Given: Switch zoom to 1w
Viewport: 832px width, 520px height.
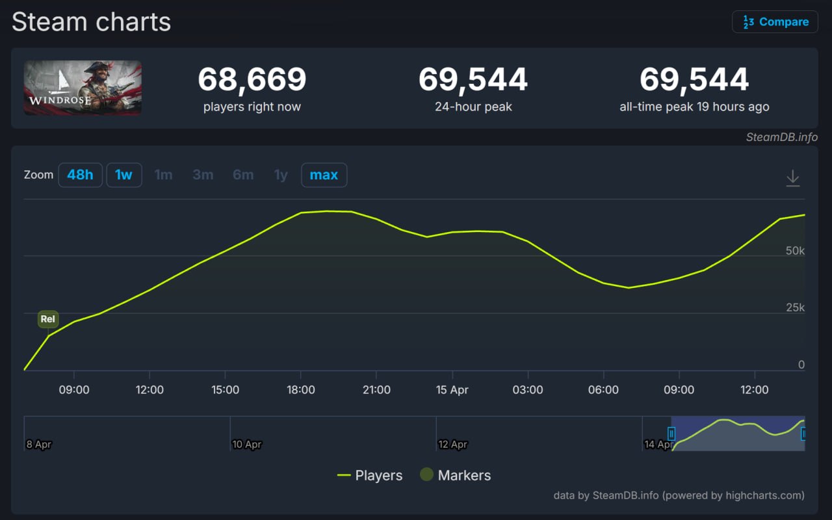Looking at the screenshot, I should 123,175.
